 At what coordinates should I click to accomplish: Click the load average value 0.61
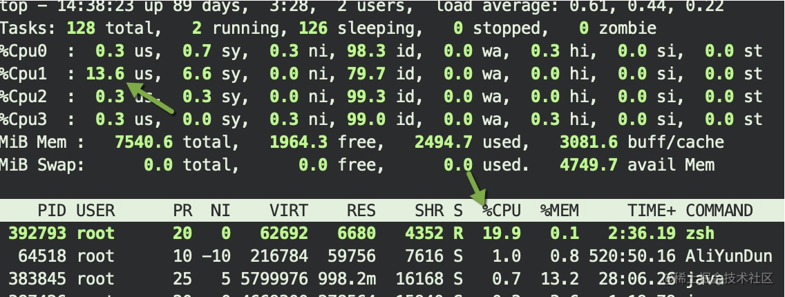pyautogui.click(x=594, y=6)
